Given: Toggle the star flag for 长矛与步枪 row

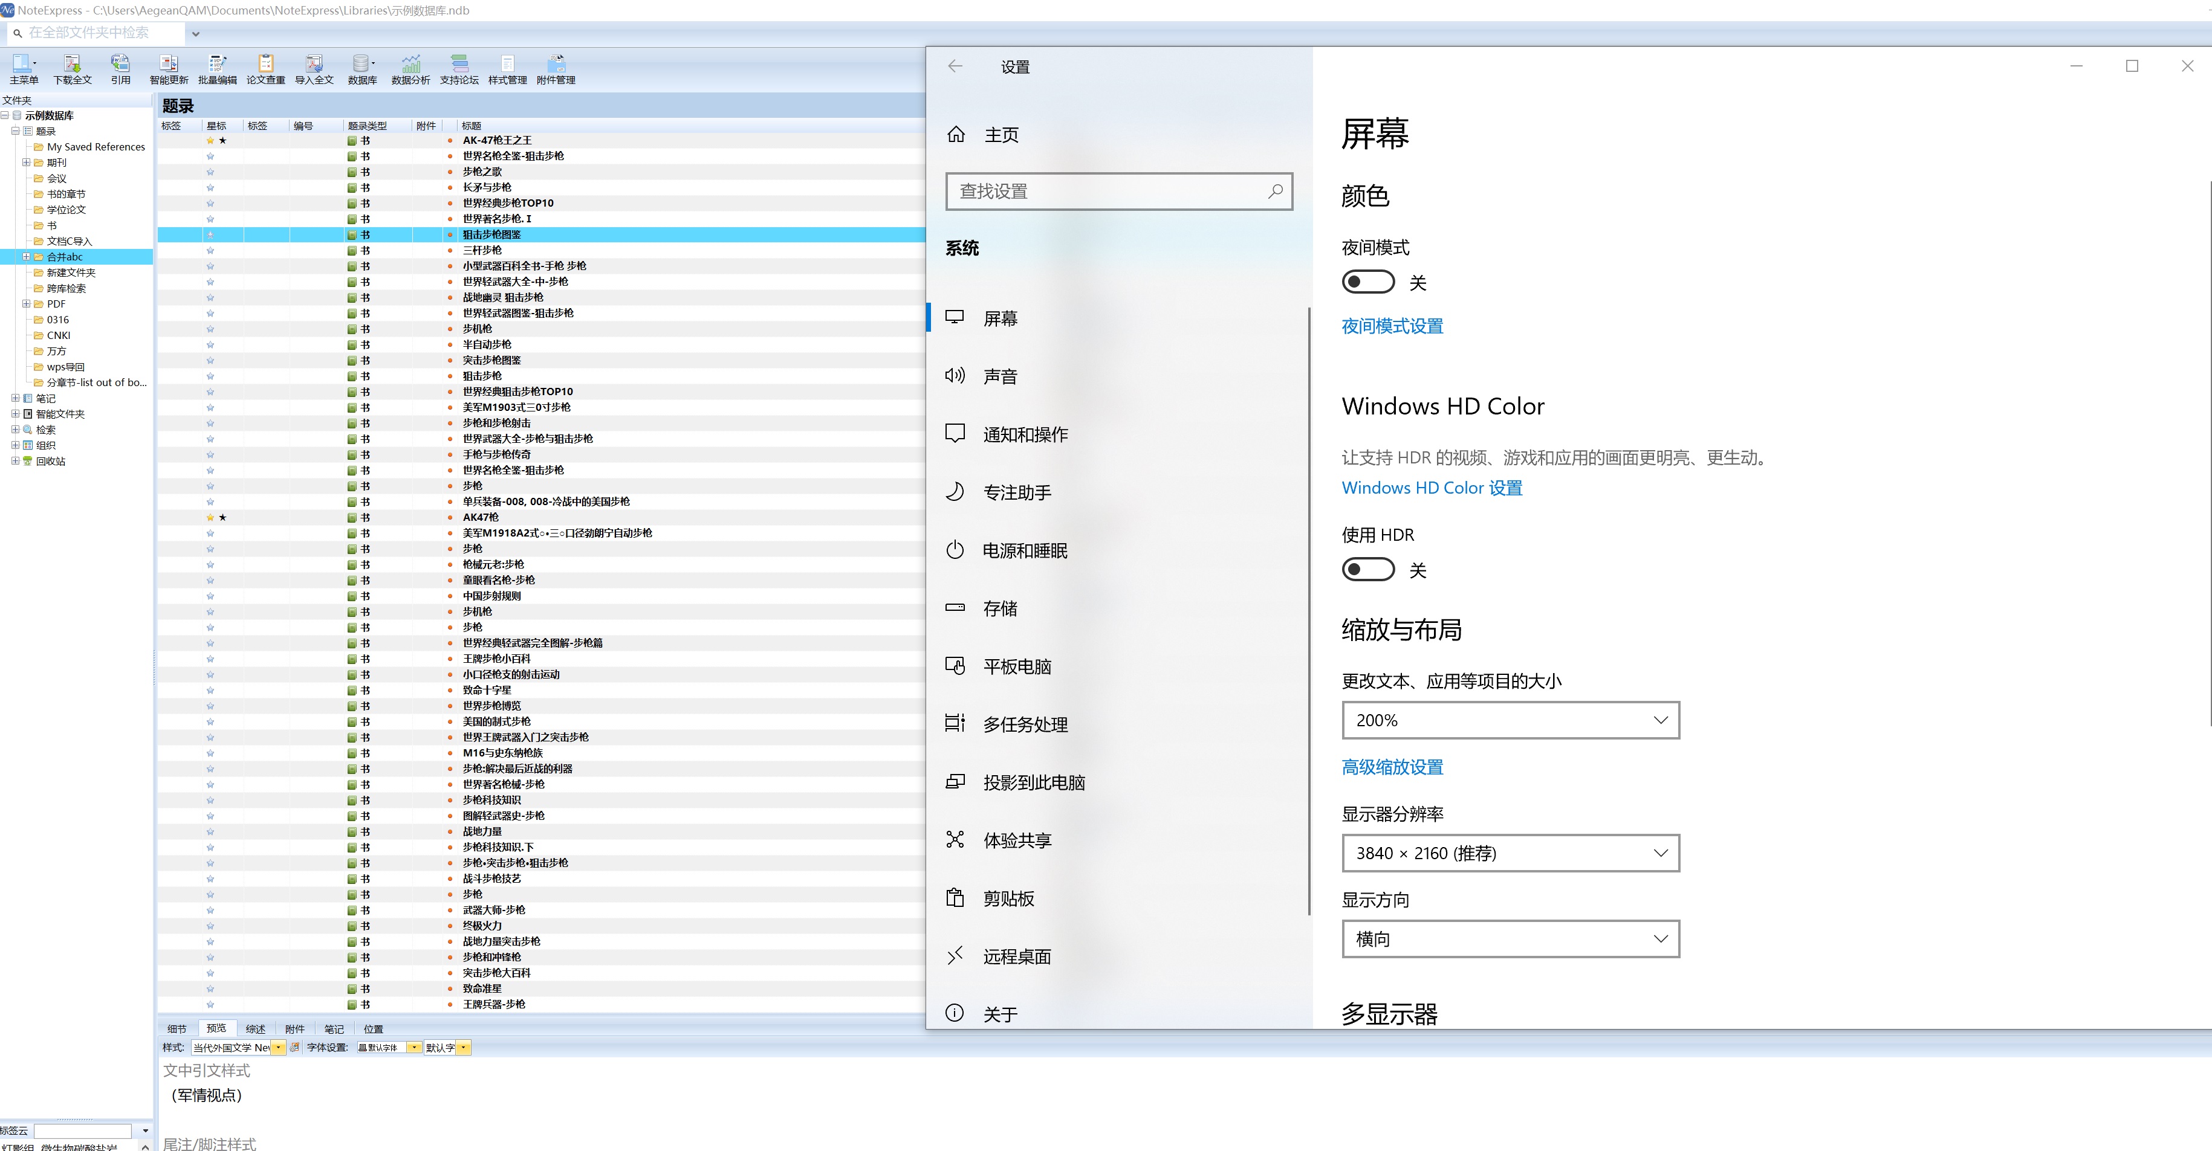Looking at the screenshot, I should pos(210,187).
